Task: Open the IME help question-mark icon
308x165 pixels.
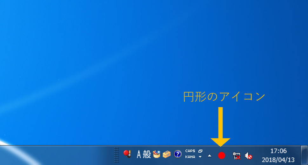Action: click(x=177, y=154)
